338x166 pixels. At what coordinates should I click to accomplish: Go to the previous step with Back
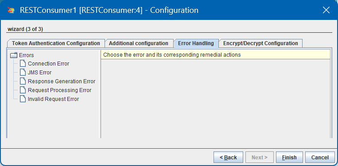pyautogui.click(x=228, y=158)
